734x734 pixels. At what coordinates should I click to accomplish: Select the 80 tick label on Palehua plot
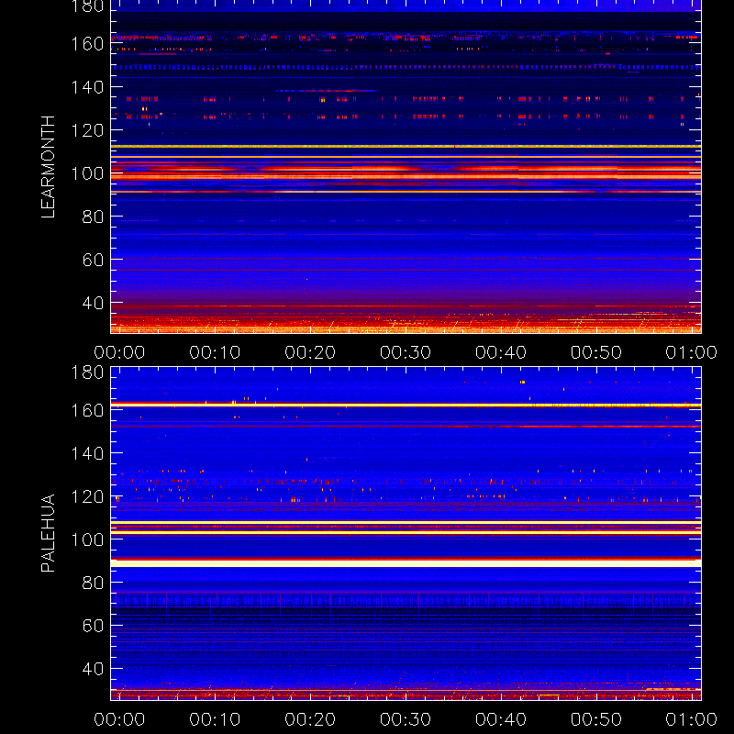point(93,583)
